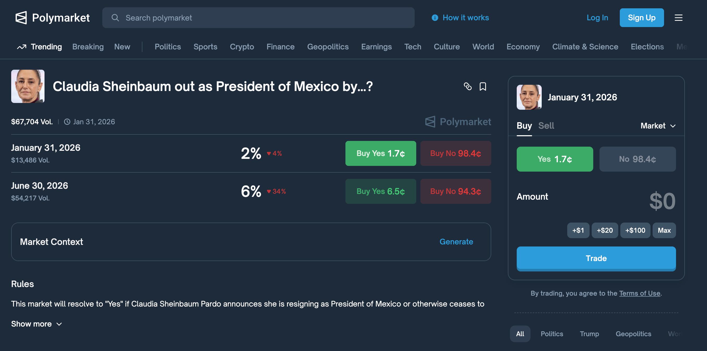707x351 pixels.
Task: Switch trade panel to Sell mode
Action: pyautogui.click(x=546, y=126)
